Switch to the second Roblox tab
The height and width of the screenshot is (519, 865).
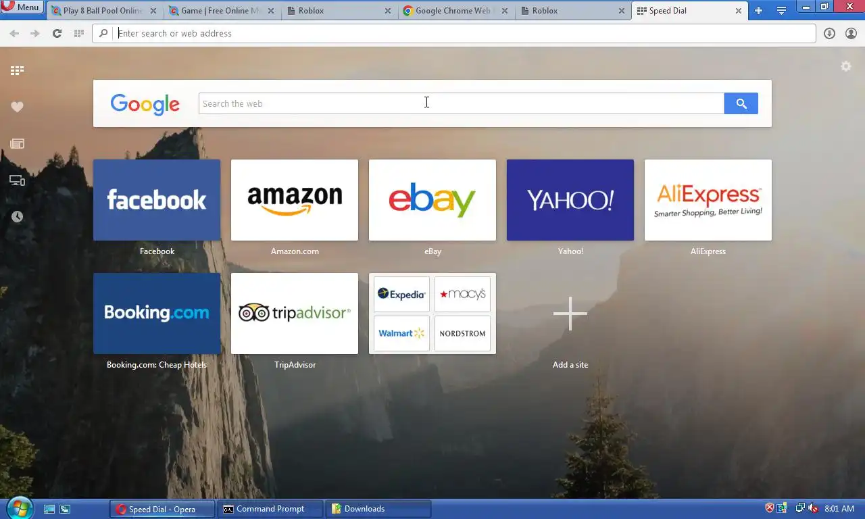[573, 11]
